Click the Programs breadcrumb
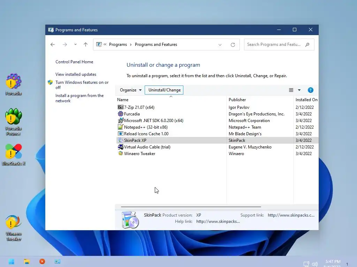Screen dimensions: 357x267 click(118, 44)
